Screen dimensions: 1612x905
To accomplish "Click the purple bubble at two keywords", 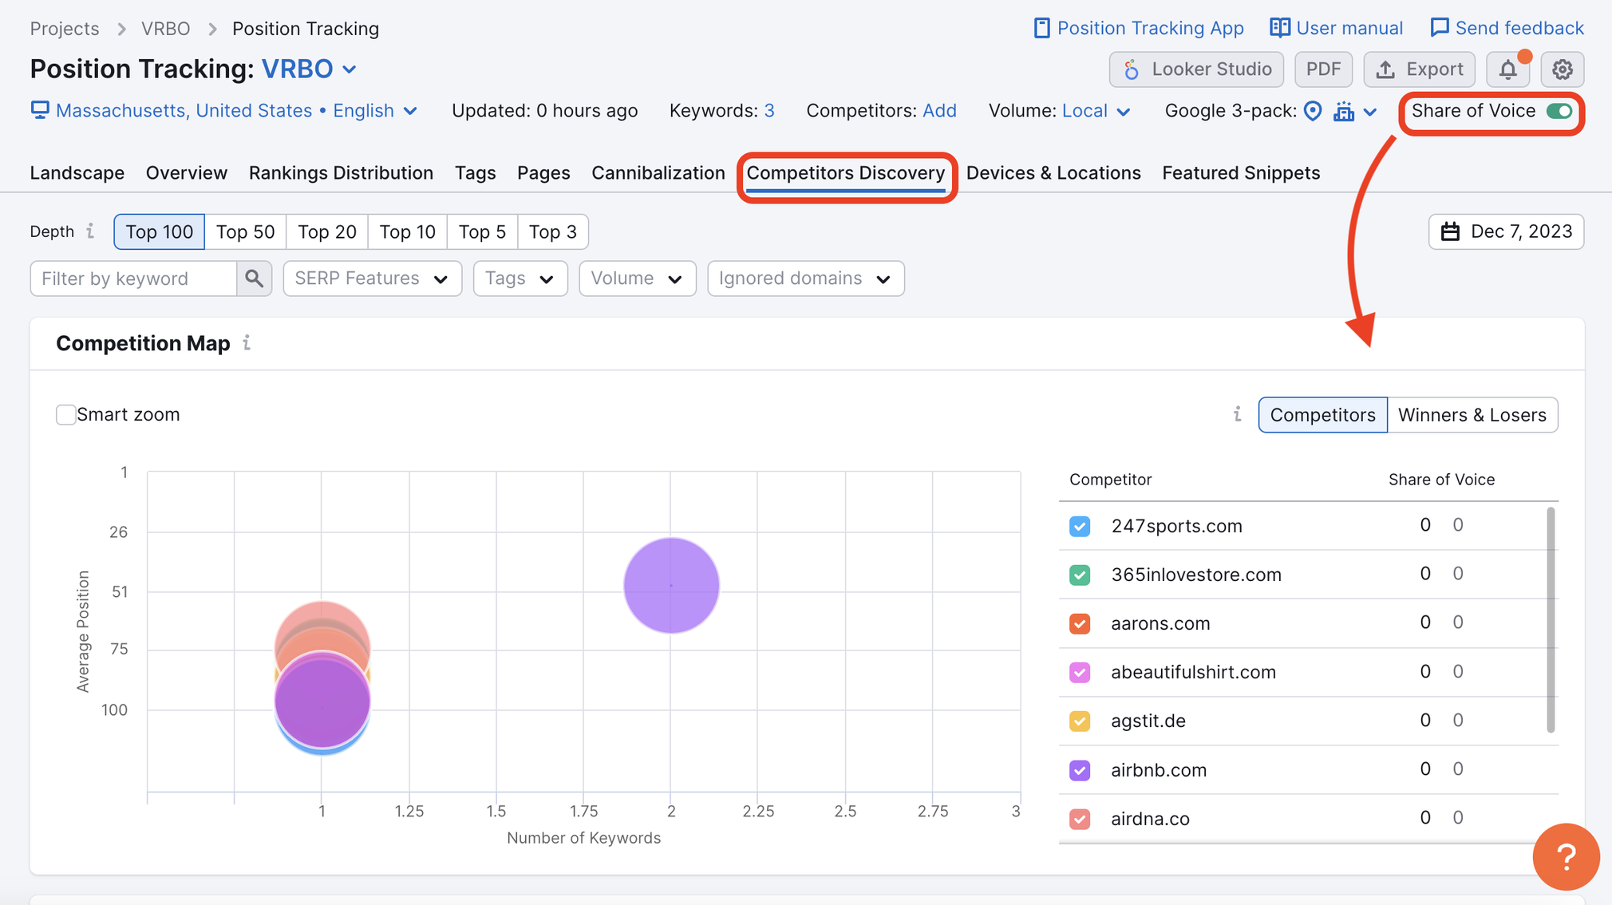I will [x=671, y=585].
